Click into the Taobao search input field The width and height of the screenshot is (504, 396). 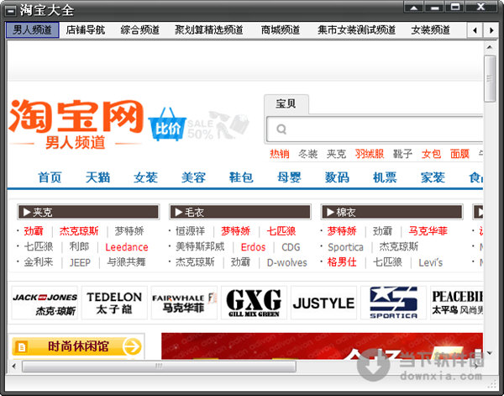pyautogui.click(x=375, y=129)
